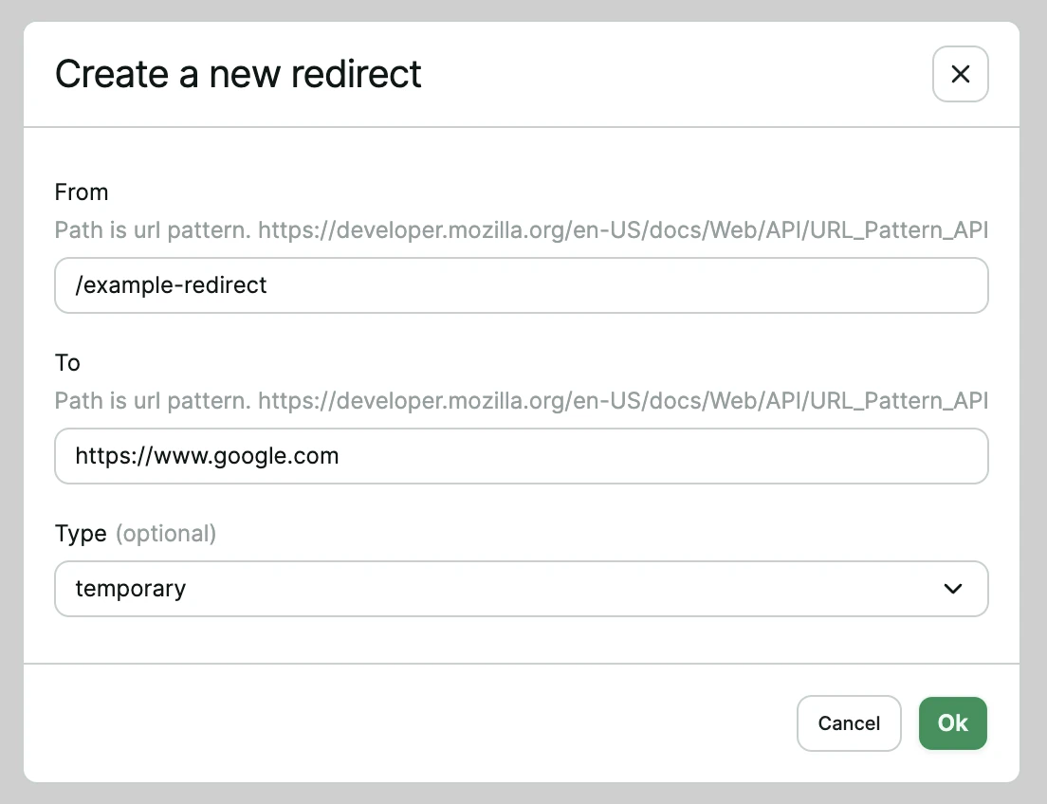
Task: Click the chevron icon on the type selector
Action: (x=953, y=589)
